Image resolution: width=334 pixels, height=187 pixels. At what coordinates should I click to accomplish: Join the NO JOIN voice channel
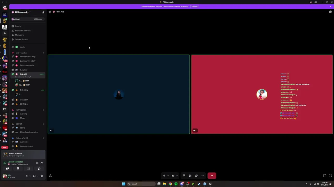coord(28,90)
